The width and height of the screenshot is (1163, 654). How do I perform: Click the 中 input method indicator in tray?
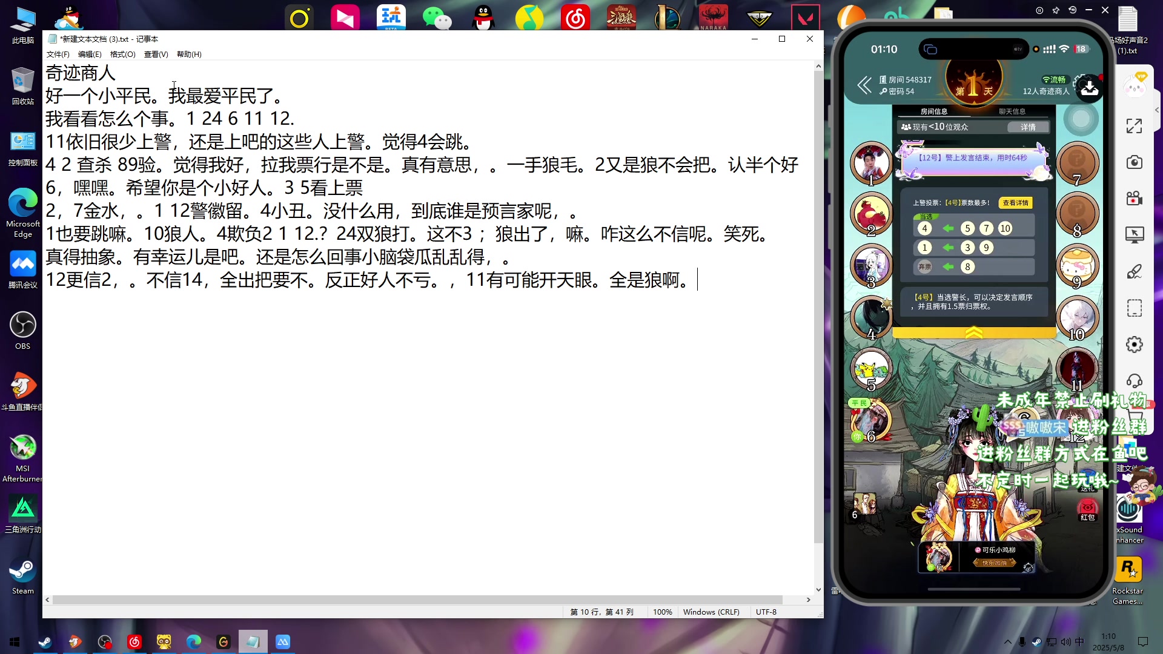coord(1079,642)
